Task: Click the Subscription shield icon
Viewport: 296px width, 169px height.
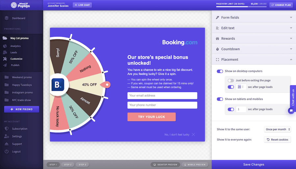Action: coord(6,129)
